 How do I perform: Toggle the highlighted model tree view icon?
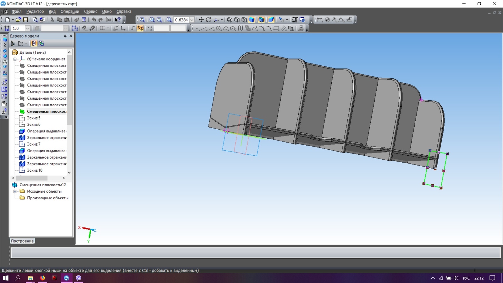click(x=34, y=43)
